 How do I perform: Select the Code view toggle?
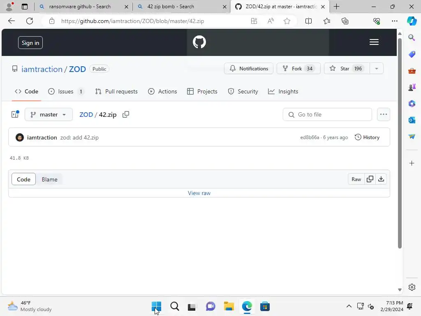pos(23,179)
